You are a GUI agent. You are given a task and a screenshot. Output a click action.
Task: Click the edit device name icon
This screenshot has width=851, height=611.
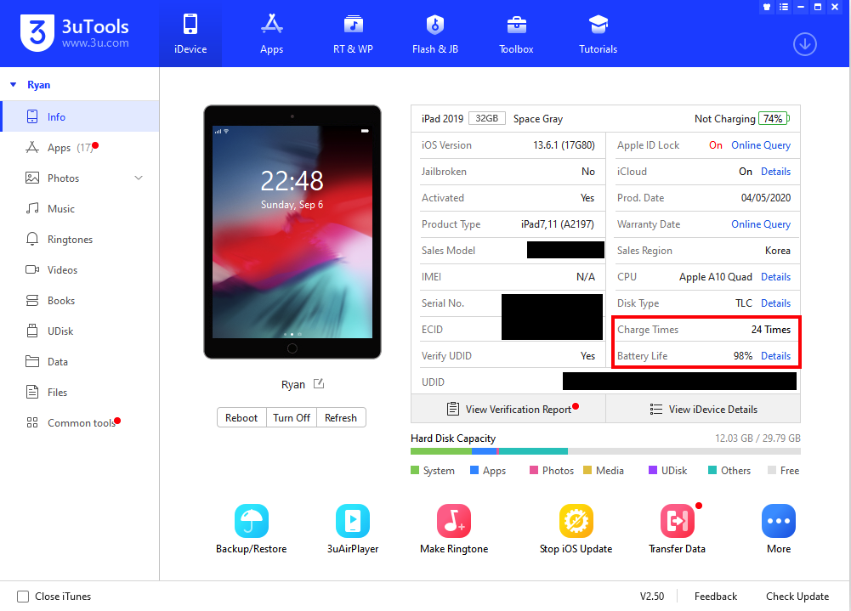319,383
